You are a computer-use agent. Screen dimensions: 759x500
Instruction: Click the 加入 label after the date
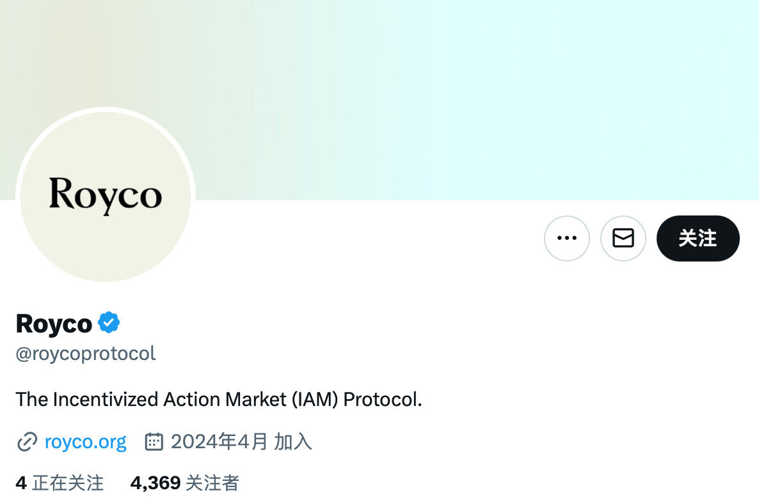pyautogui.click(x=293, y=442)
